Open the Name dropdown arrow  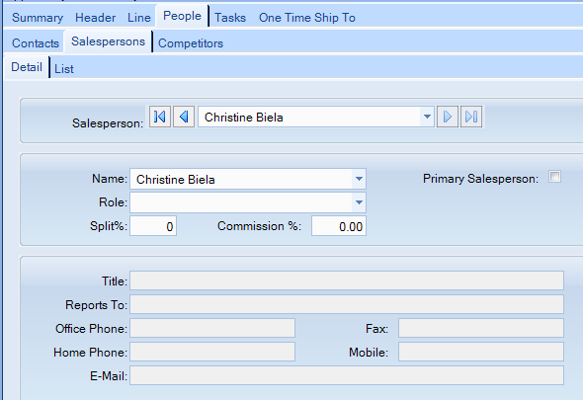[x=359, y=179]
